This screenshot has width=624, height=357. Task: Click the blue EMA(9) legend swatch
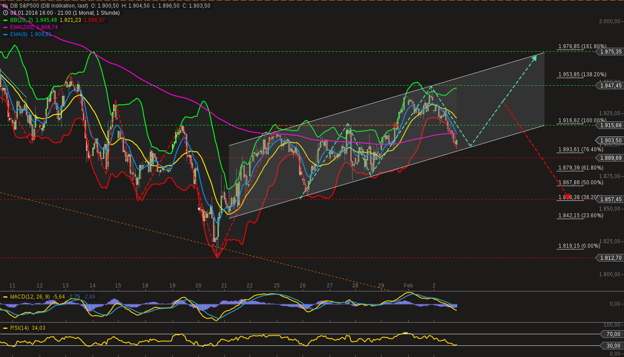coord(5,34)
